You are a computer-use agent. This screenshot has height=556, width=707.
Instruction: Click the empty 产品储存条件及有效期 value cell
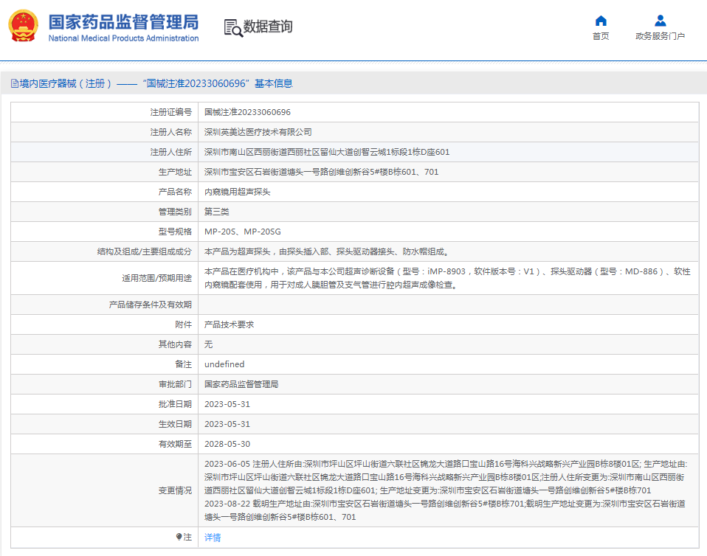click(x=448, y=305)
